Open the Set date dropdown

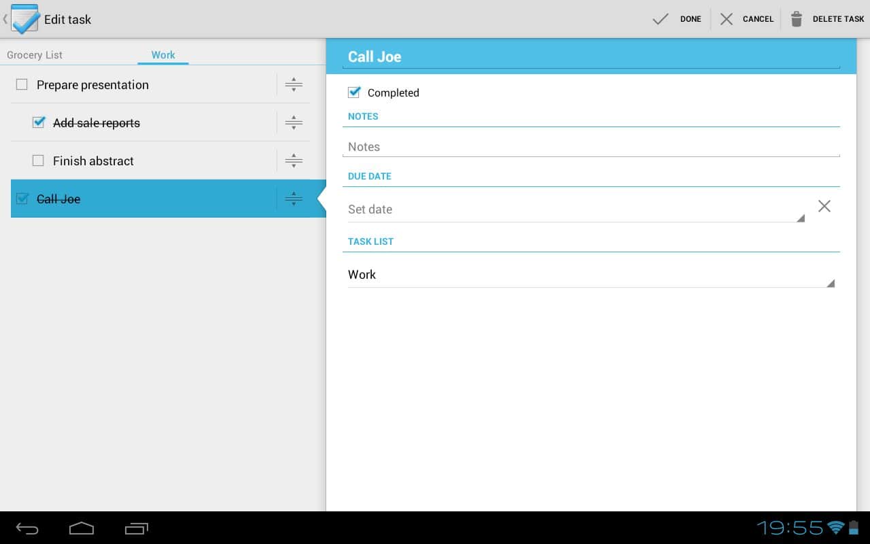(574, 209)
